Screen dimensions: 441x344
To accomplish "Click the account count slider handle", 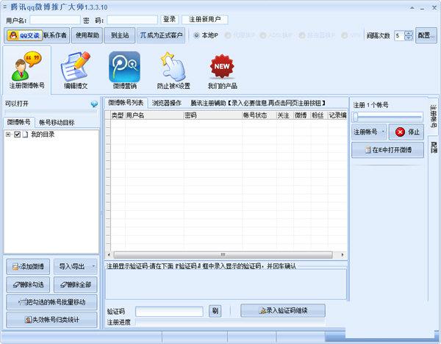I will point(355,116).
